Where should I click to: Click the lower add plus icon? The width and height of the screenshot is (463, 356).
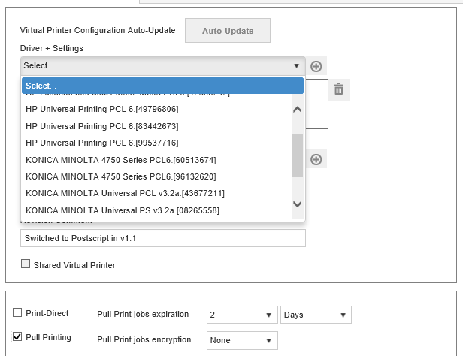point(316,159)
